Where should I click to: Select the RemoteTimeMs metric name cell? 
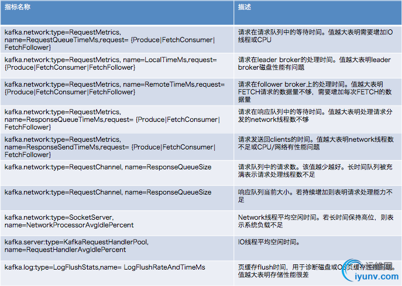[x=117, y=92]
